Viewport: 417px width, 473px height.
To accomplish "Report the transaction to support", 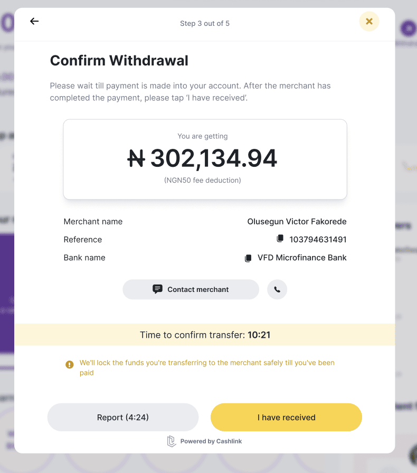I will tap(123, 417).
